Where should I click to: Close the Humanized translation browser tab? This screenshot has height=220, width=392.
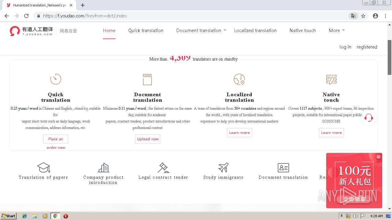tap(71, 5)
